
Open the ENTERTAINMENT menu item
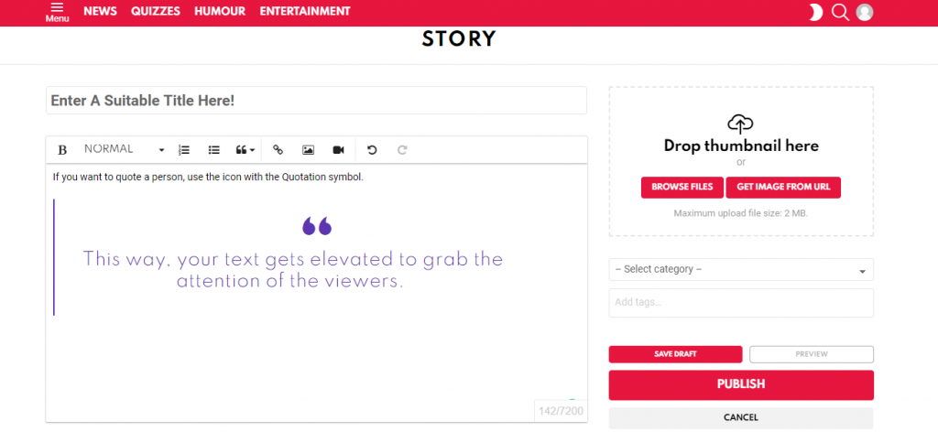(x=305, y=11)
